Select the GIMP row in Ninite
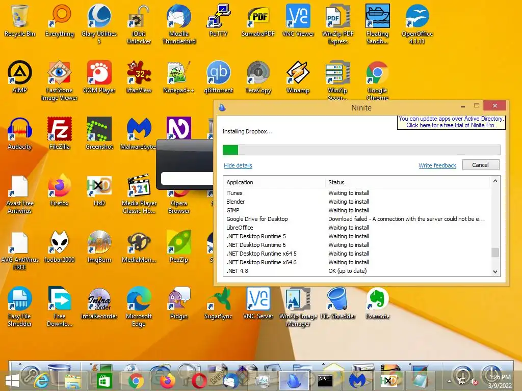522x391 pixels. pos(357,210)
